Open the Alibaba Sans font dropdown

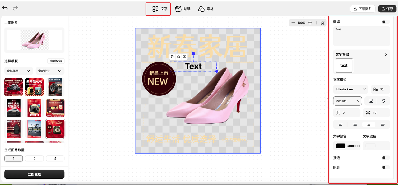coord(350,89)
